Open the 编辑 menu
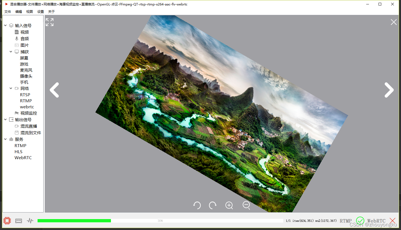 tap(19, 12)
